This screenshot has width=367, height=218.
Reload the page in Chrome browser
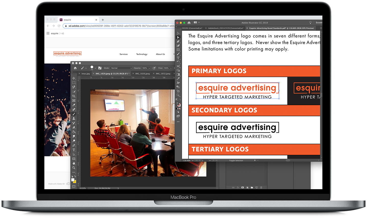click(x=59, y=26)
